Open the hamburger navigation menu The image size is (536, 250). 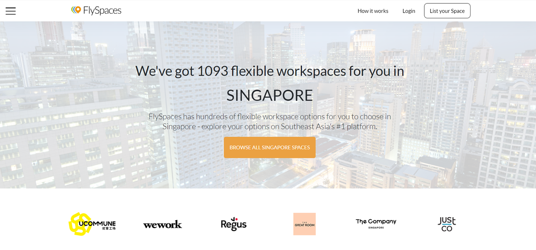10,11
